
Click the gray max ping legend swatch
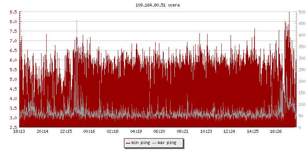click(x=154, y=143)
